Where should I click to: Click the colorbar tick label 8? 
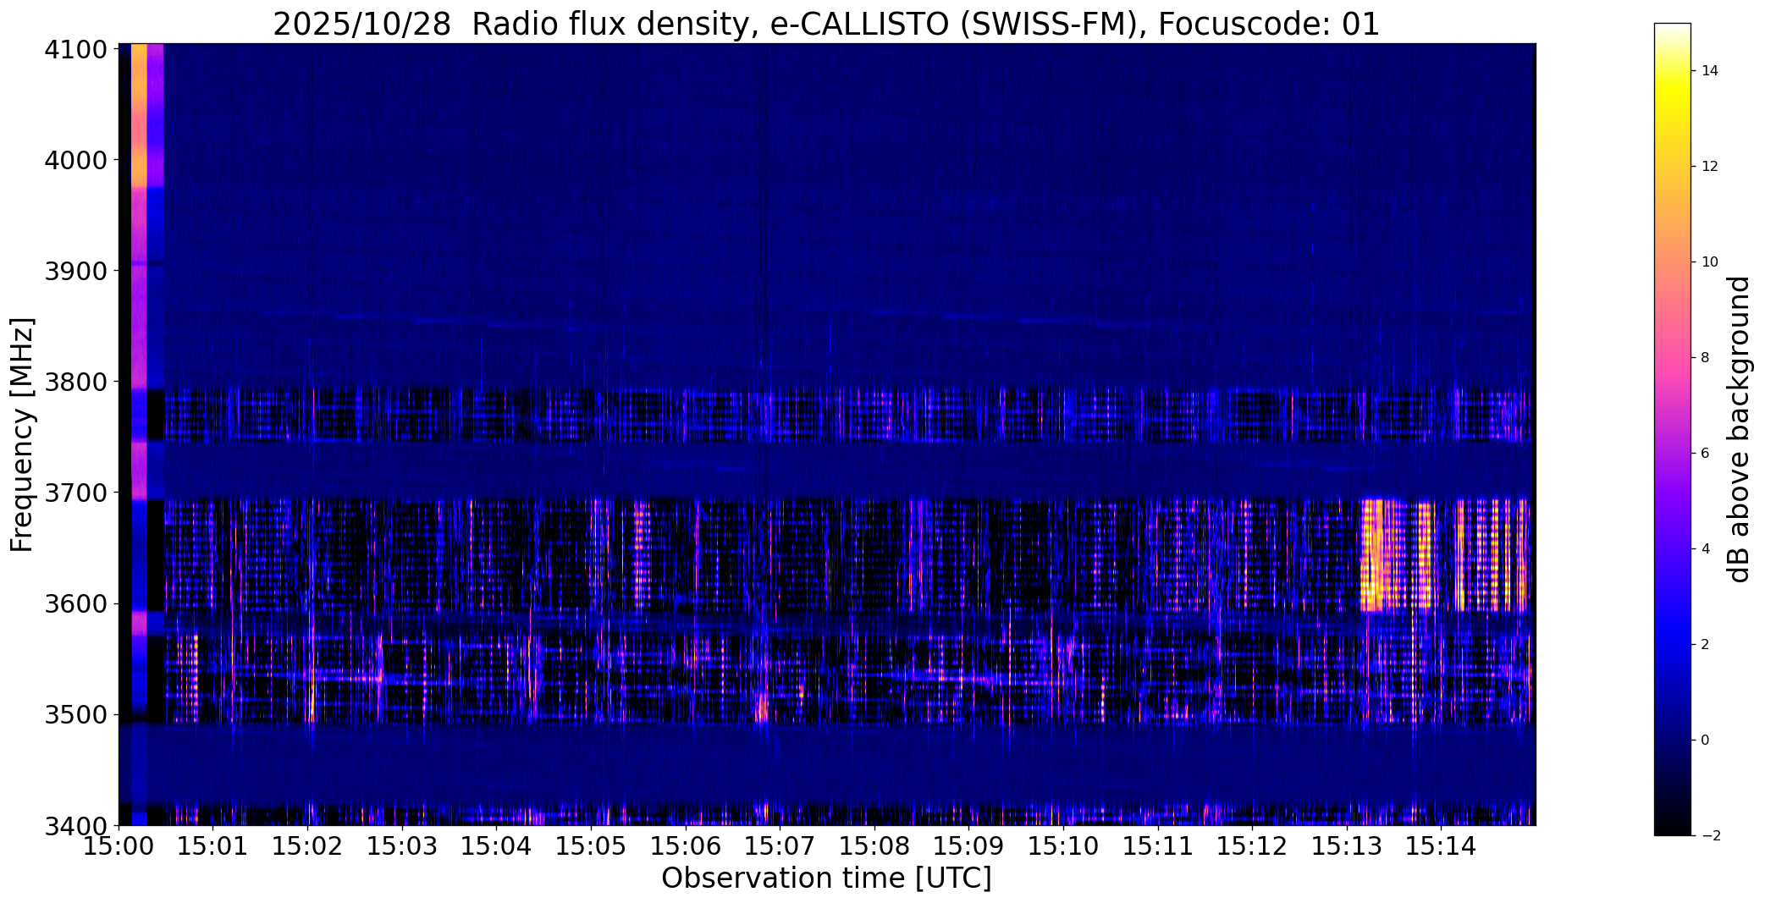(1705, 358)
